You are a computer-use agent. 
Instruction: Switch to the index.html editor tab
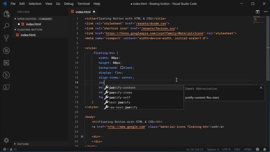click(x=83, y=12)
